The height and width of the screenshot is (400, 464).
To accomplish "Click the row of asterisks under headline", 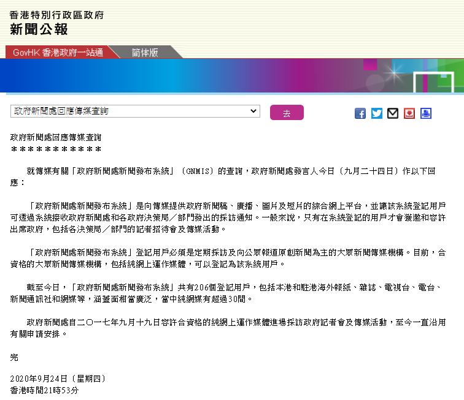I will [x=56, y=149].
